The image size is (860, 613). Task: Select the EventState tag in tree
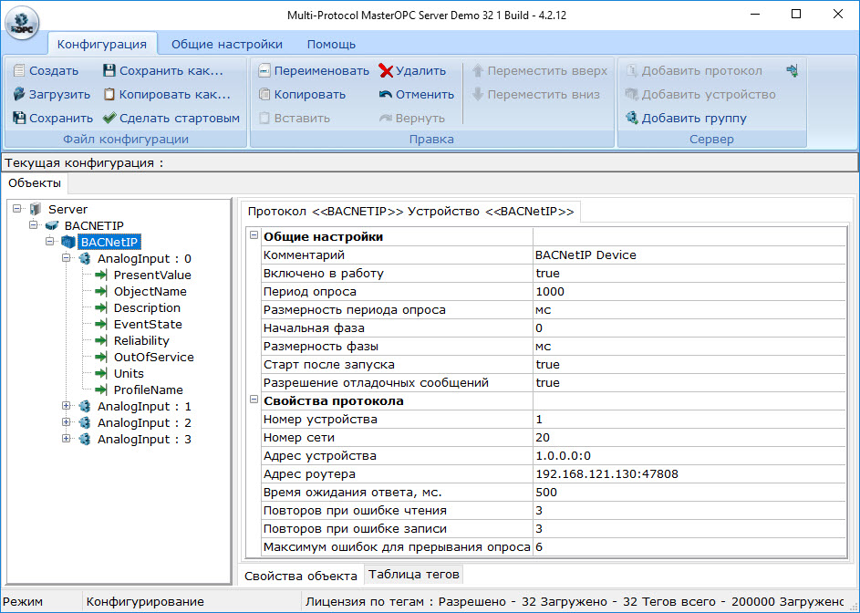[148, 325]
